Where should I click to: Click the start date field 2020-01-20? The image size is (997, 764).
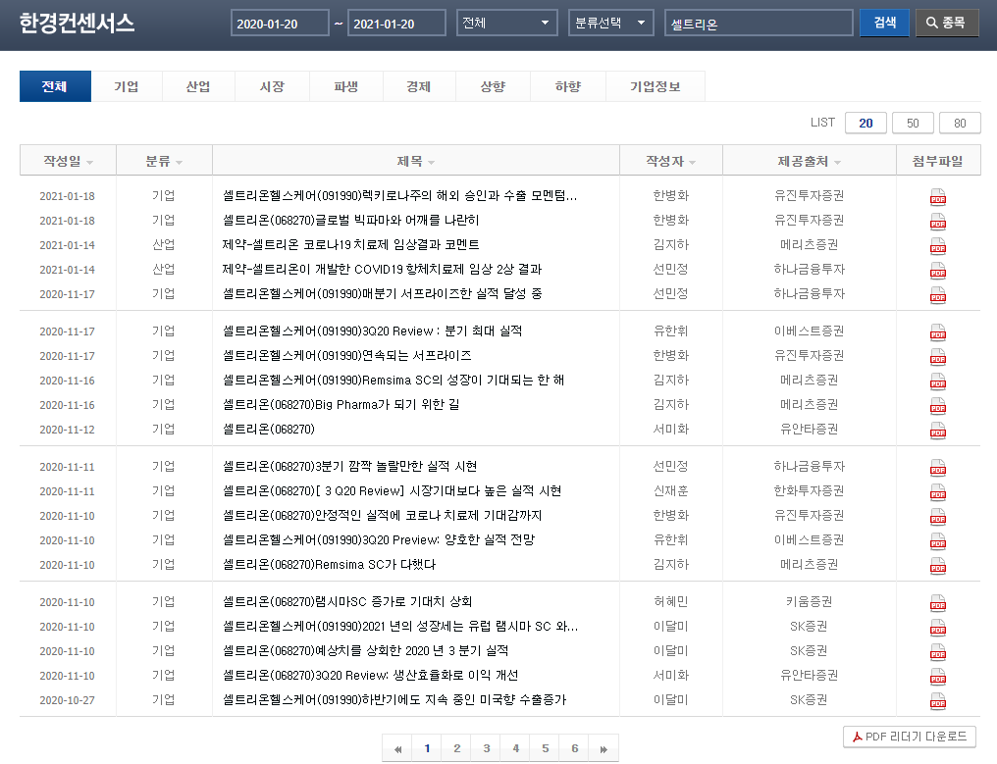pyautogui.click(x=280, y=24)
